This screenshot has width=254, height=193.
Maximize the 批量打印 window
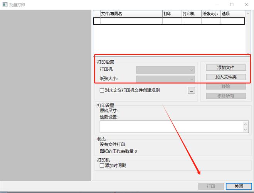click(x=232, y=5)
